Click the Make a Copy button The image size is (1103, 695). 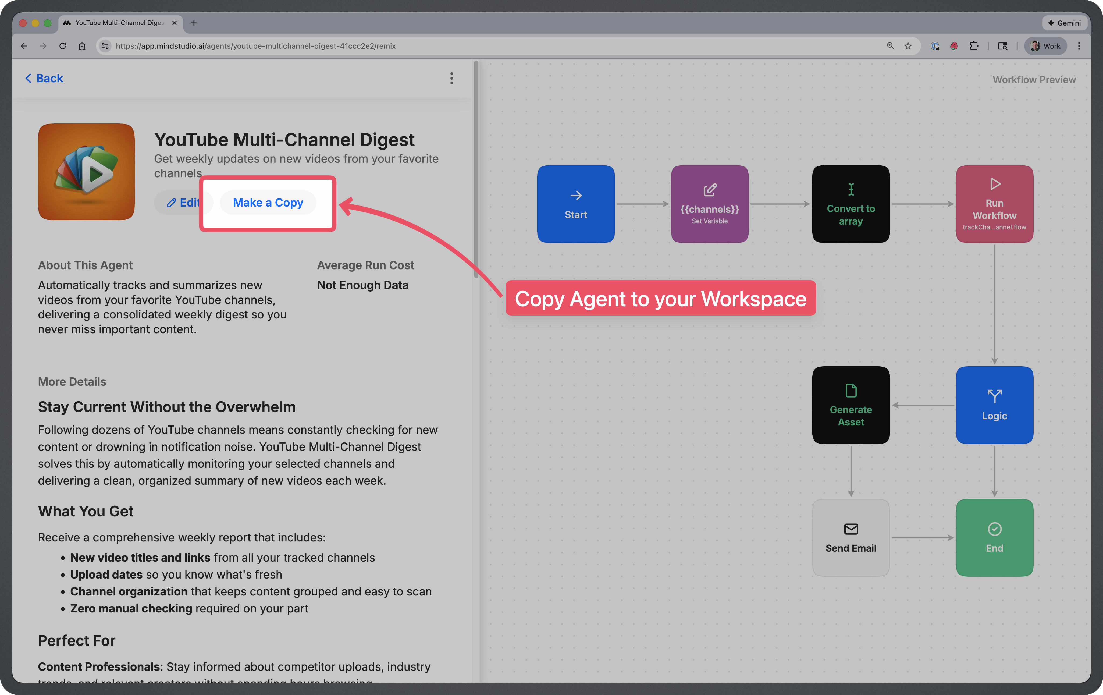coord(268,203)
